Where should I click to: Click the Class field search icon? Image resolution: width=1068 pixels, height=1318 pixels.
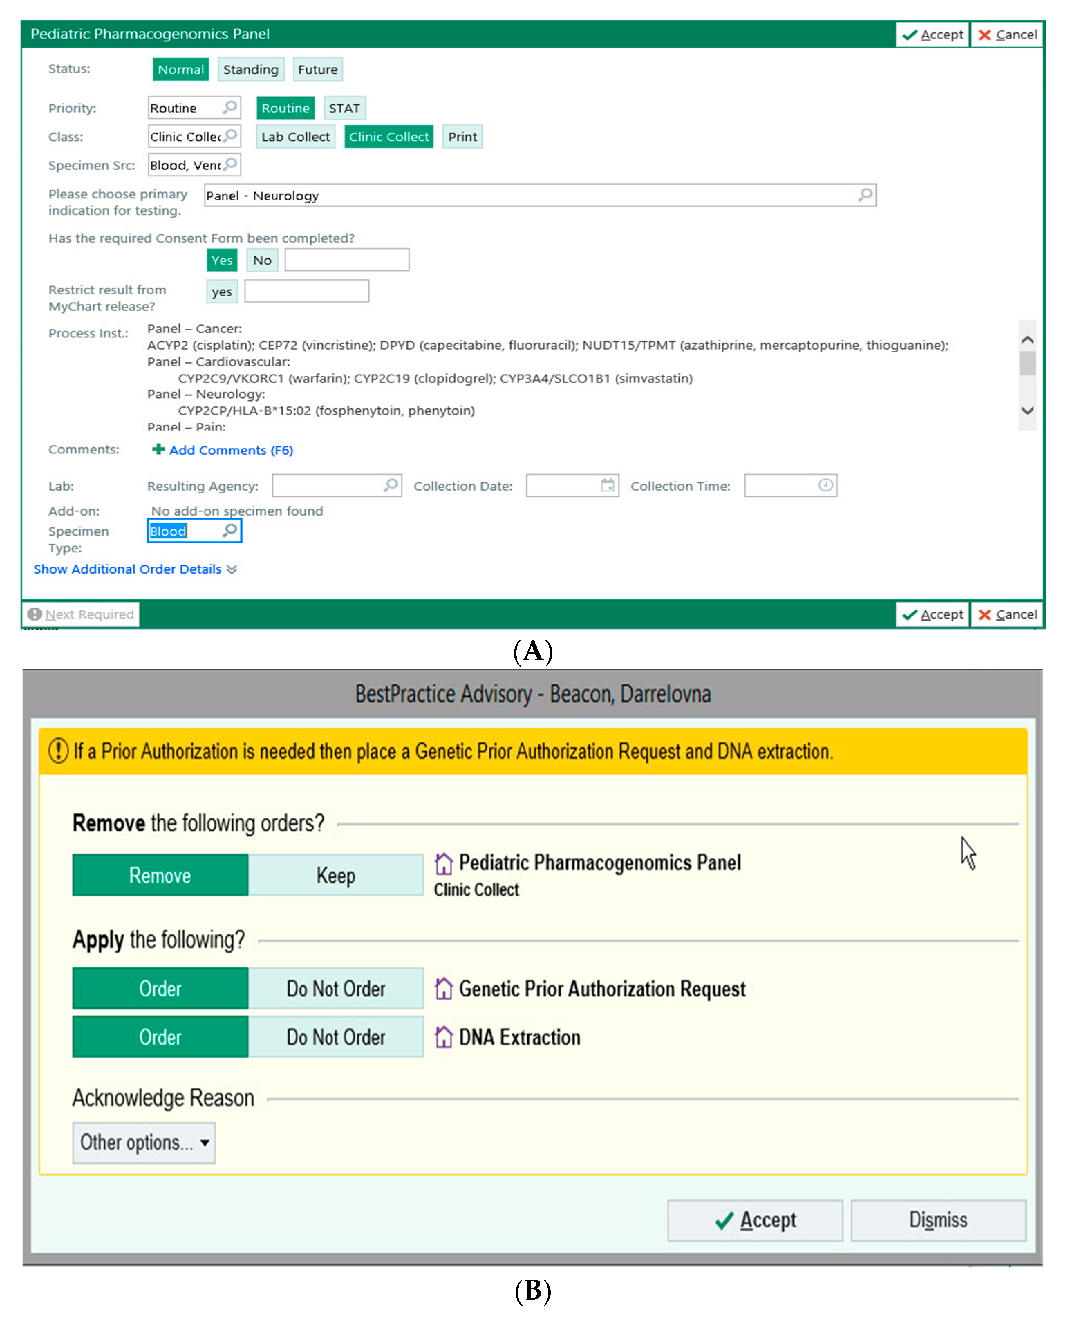[230, 135]
